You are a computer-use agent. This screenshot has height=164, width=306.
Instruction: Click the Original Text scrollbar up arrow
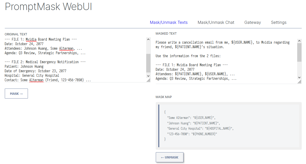click(148, 39)
